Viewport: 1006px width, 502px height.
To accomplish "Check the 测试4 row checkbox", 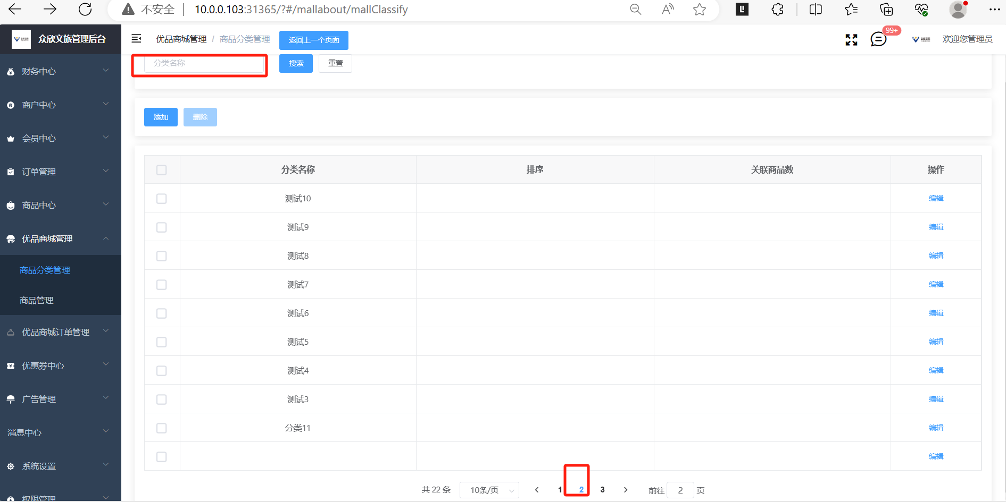I will tap(162, 371).
